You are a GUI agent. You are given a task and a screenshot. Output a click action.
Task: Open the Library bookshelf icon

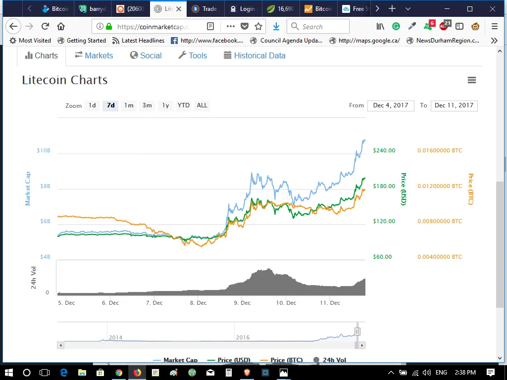(x=380, y=27)
